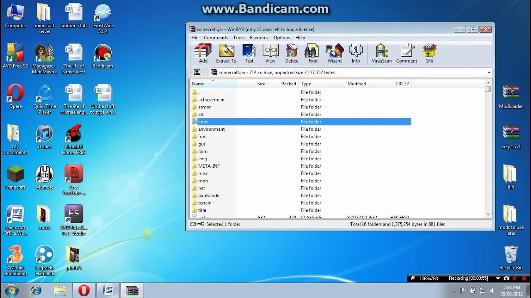Screen dimensions: 531x298
Task: Click the file list scroll up arrow
Action: [488, 83]
